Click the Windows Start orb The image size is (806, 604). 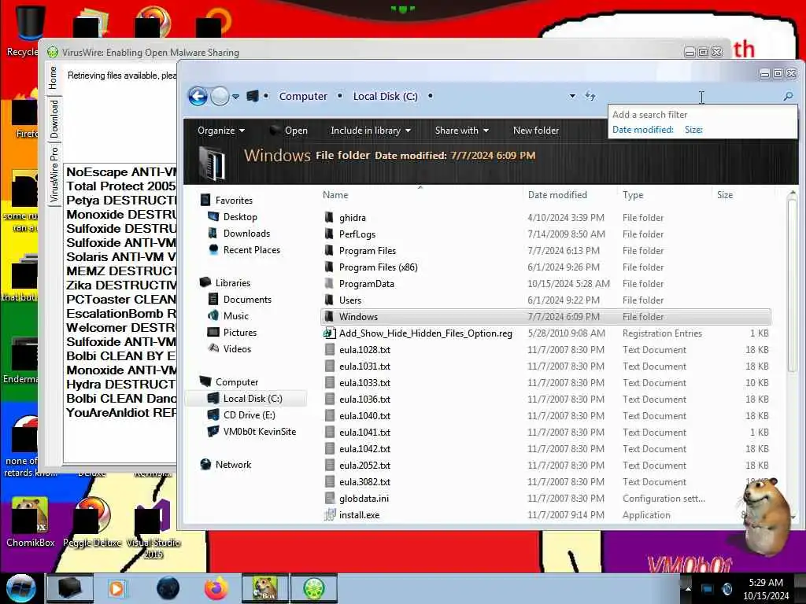[x=21, y=588]
